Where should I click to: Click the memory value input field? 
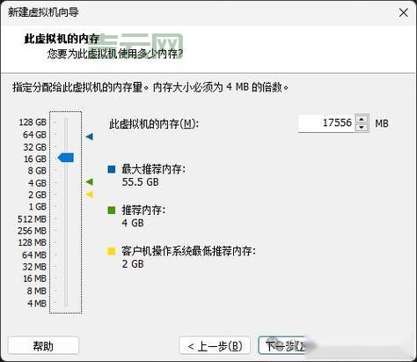coord(326,122)
